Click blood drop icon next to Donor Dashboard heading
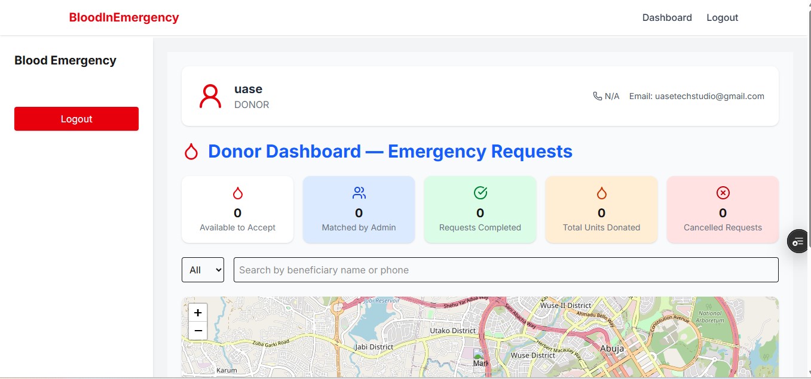 point(191,152)
